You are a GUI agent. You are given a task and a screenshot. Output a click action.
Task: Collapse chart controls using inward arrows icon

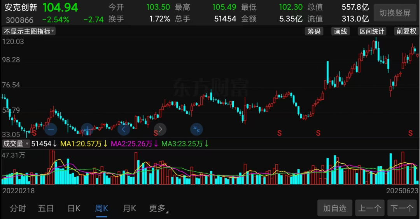point(196,129)
